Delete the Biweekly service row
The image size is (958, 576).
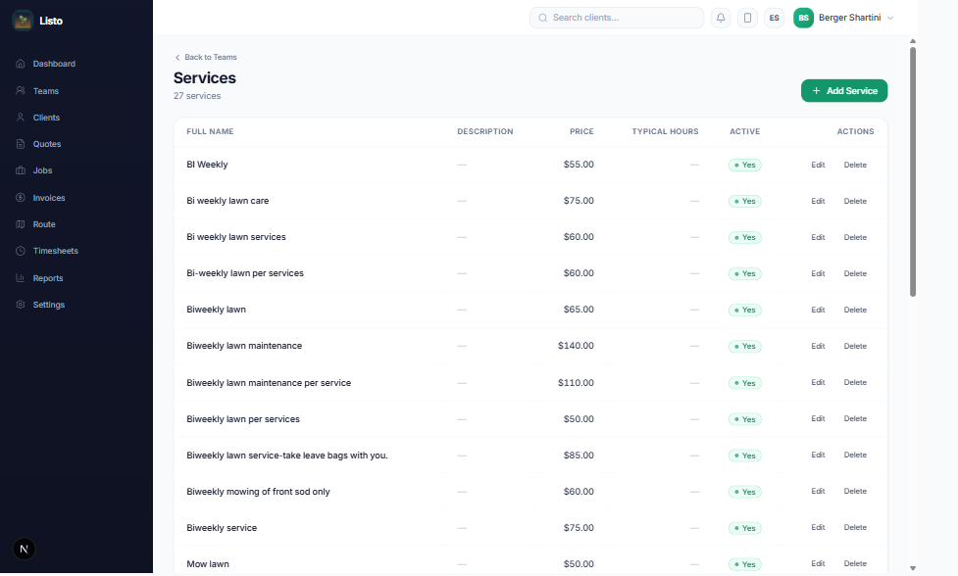[x=855, y=527]
